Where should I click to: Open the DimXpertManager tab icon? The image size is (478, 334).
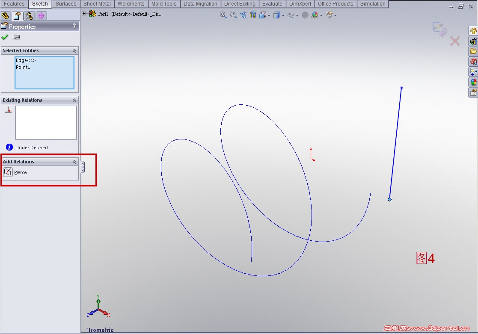click(41, 16)
